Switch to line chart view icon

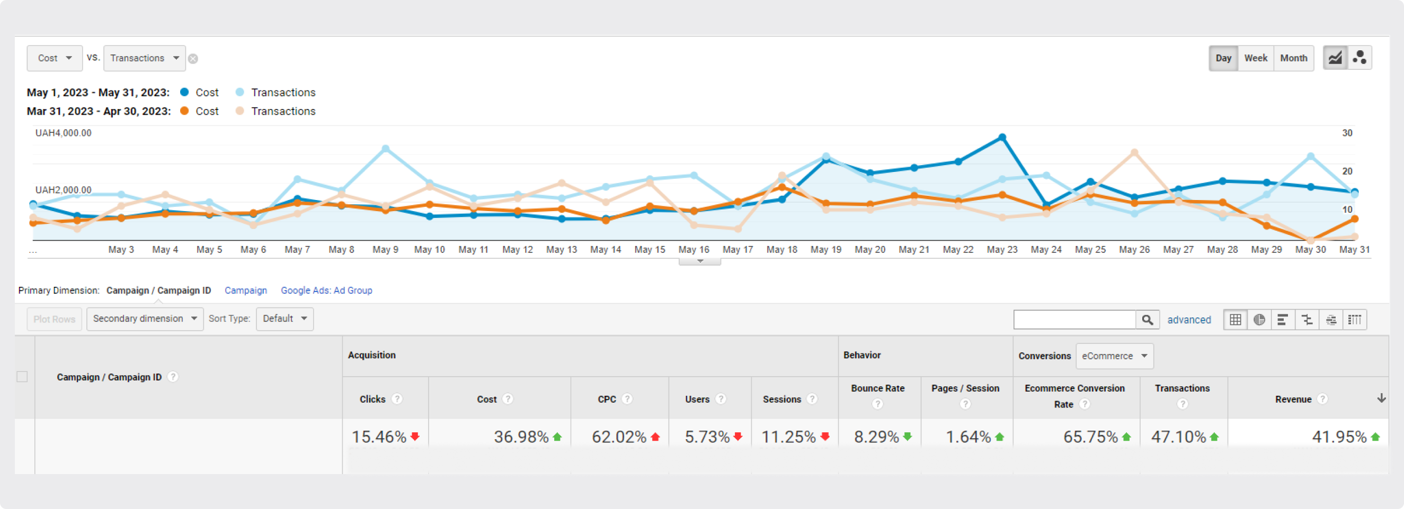click(1335, 58)
